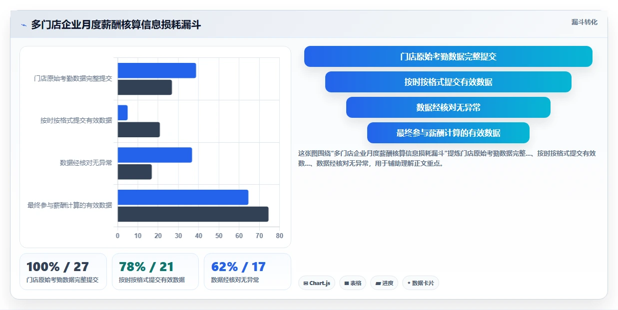618x310 pixels.
Task: Click the 数据卡片 tag chip
Action: pyautogui.click(x=421, y=283)
